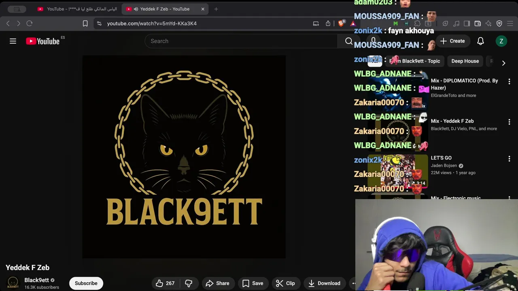This screenshot has height=291, width=518.
Task: Bookmark this page in the address bar
Action: coord(85,23)
